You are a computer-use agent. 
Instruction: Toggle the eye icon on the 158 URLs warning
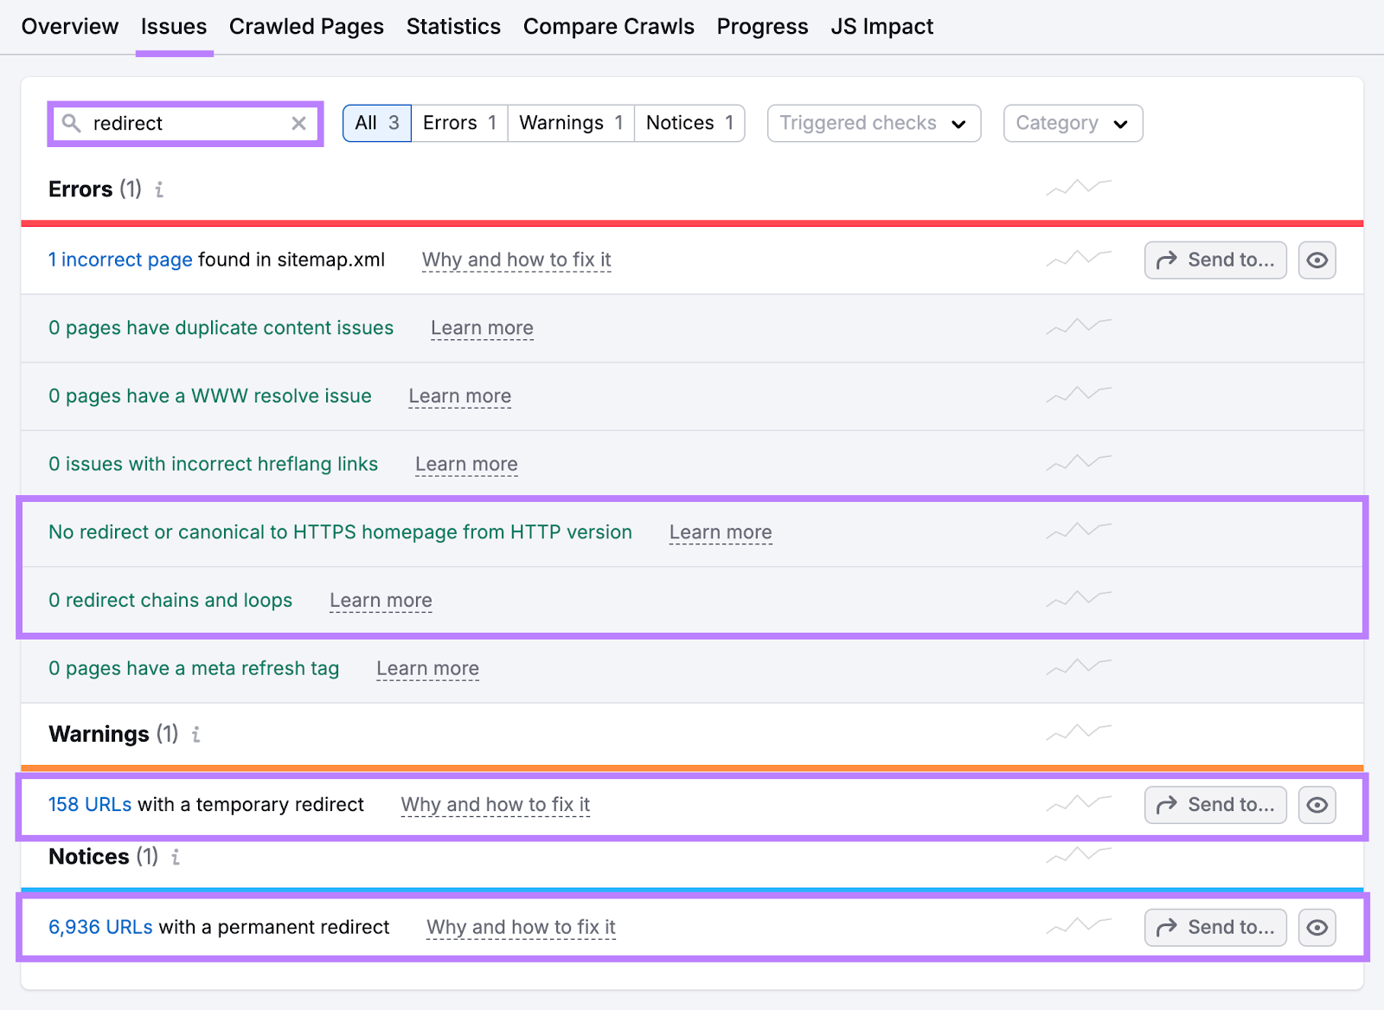(1317, 804)
